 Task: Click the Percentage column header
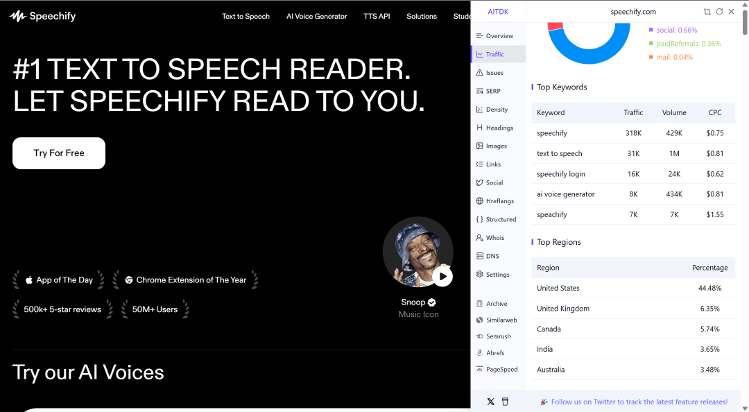tap(710, 268)
